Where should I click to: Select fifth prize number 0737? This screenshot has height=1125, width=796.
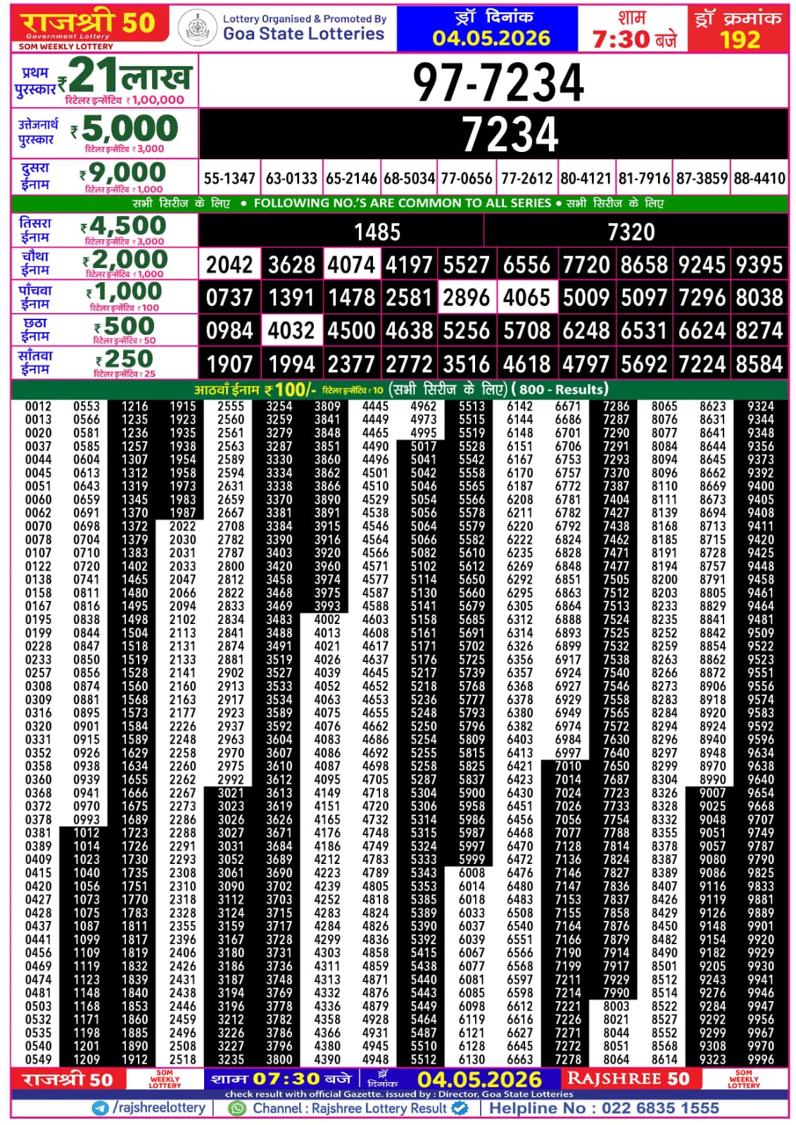(x=229, y=298)
